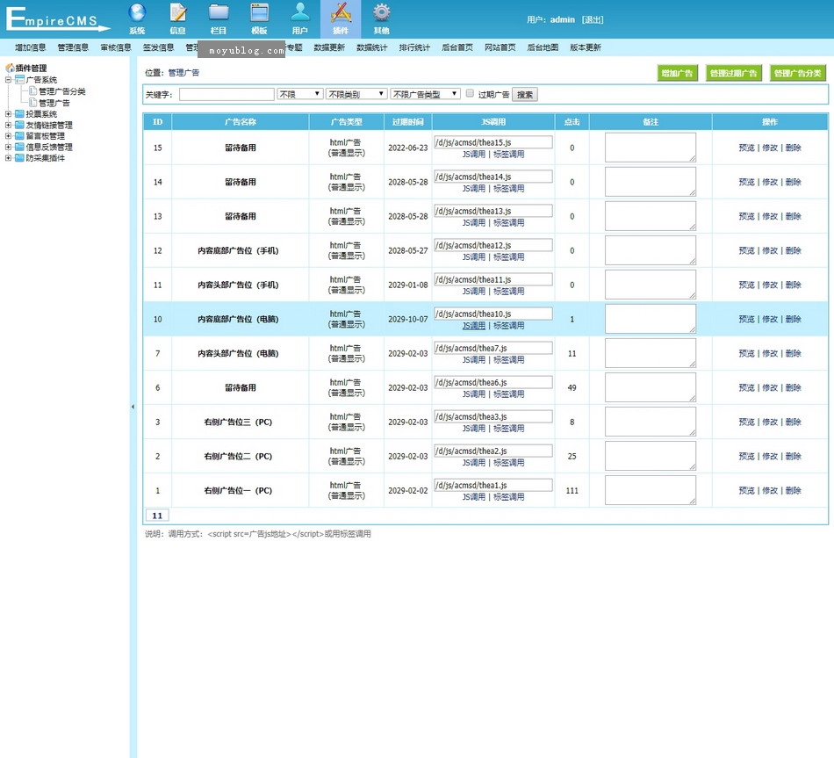Preview ad ID 15 via 预览 link
The height and width of the screenshot is (758, 834).
click(747, 148)
